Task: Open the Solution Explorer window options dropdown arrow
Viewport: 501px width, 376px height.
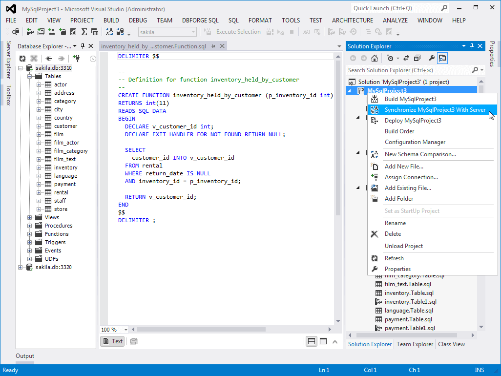Action: pos(464,46)
